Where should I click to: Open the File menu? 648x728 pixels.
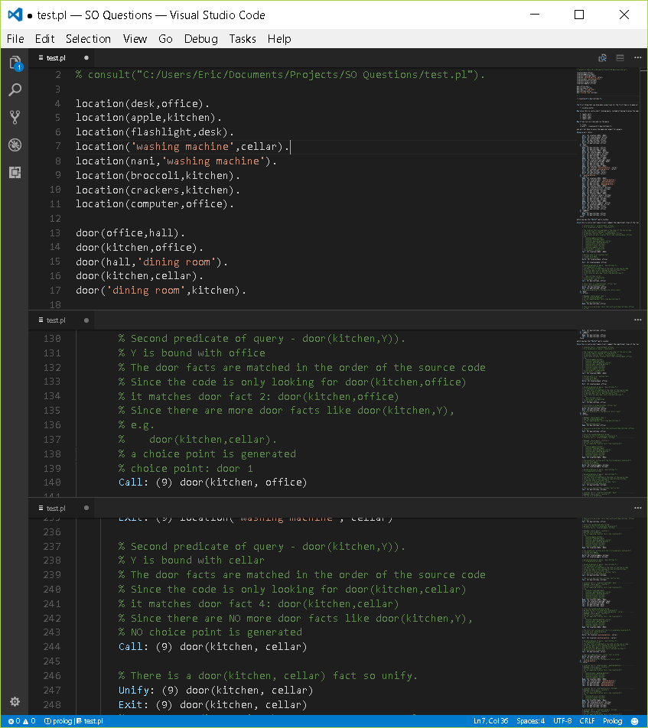[x=15, y=39]
